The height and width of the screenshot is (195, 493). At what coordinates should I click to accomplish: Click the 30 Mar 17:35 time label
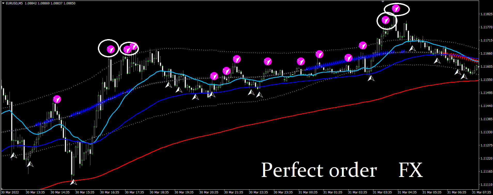point(134,192)
